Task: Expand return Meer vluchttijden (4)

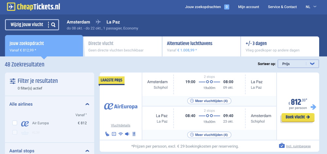Action: point(209,135)
